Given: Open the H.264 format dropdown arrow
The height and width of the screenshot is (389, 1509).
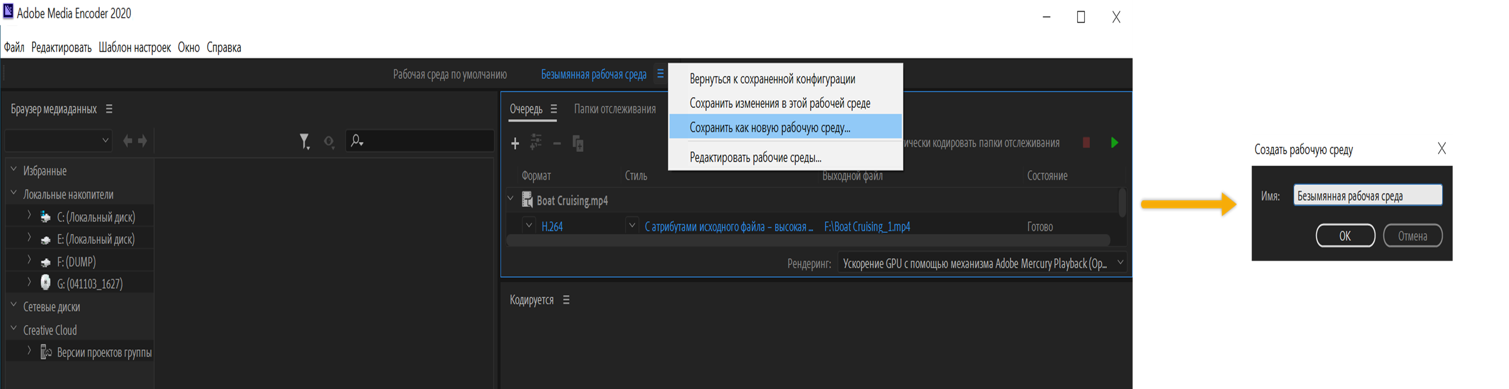Looking at the screenshot, I should point(529,225).
